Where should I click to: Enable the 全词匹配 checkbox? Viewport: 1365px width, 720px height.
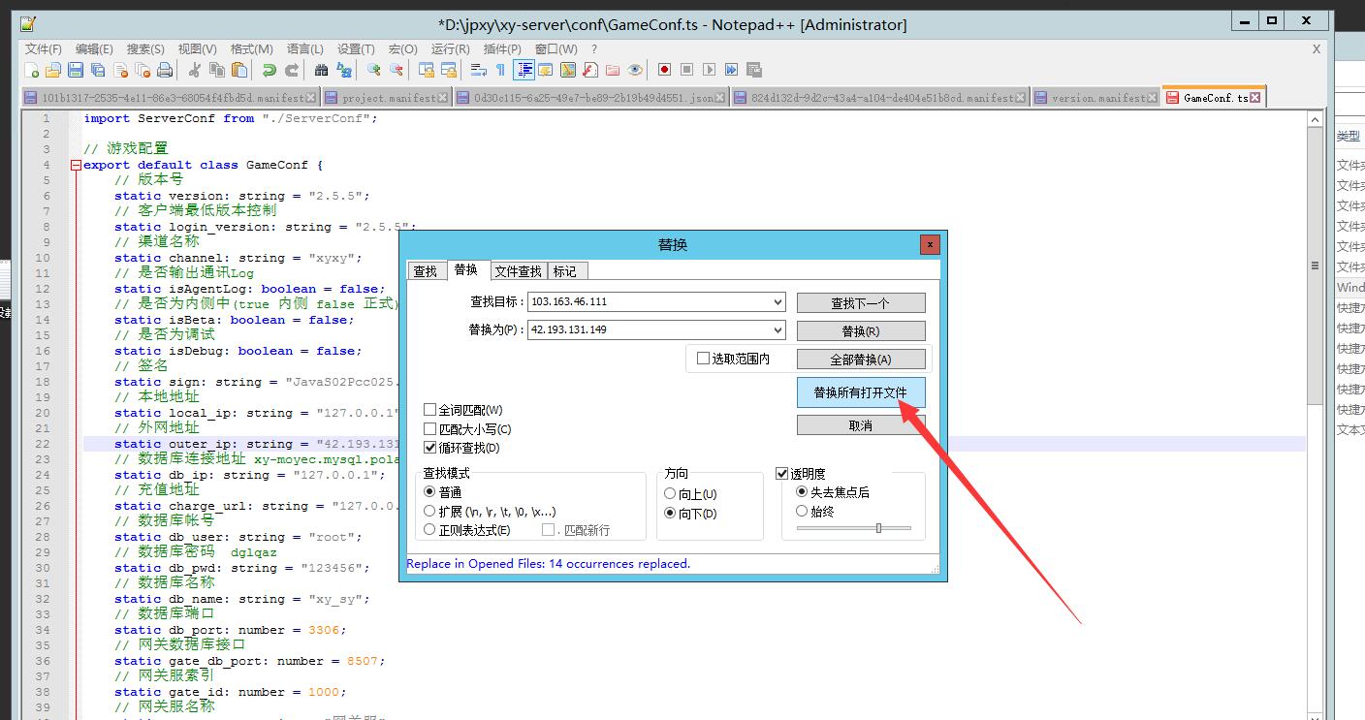tap(430, 410)
